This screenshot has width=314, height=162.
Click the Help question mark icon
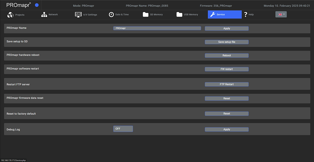coord(245,14)
